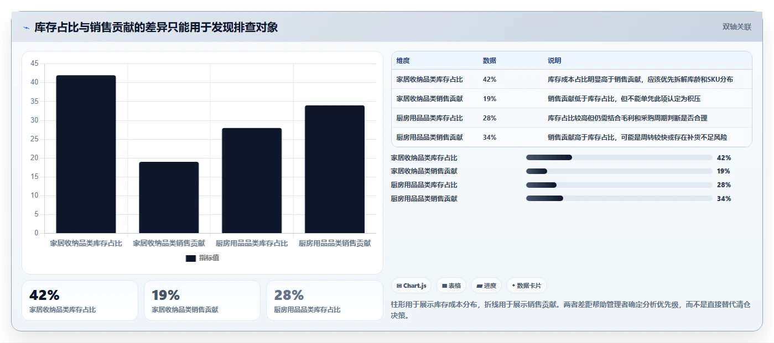Open the 28% 厨房用品品类库存占比 data card
Image resolution: width=774 pixels, height=343 pixels.
click(325, 300)
